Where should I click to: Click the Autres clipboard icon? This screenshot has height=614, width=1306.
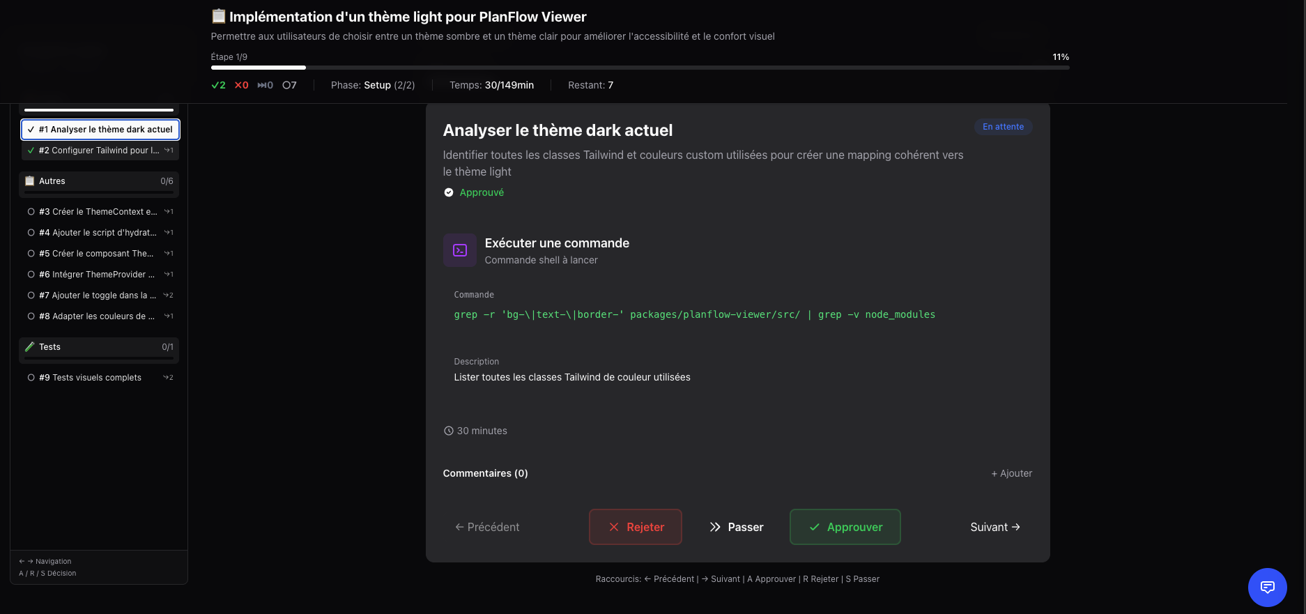[x=30, y=181]
